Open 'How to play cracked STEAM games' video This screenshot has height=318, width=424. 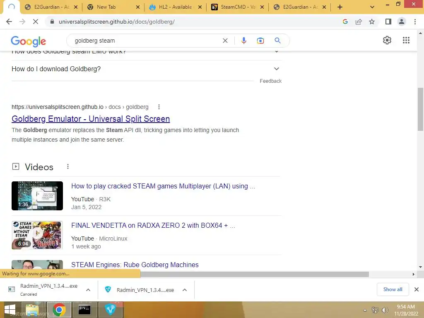pyautogui.click(x=163, y=186)
